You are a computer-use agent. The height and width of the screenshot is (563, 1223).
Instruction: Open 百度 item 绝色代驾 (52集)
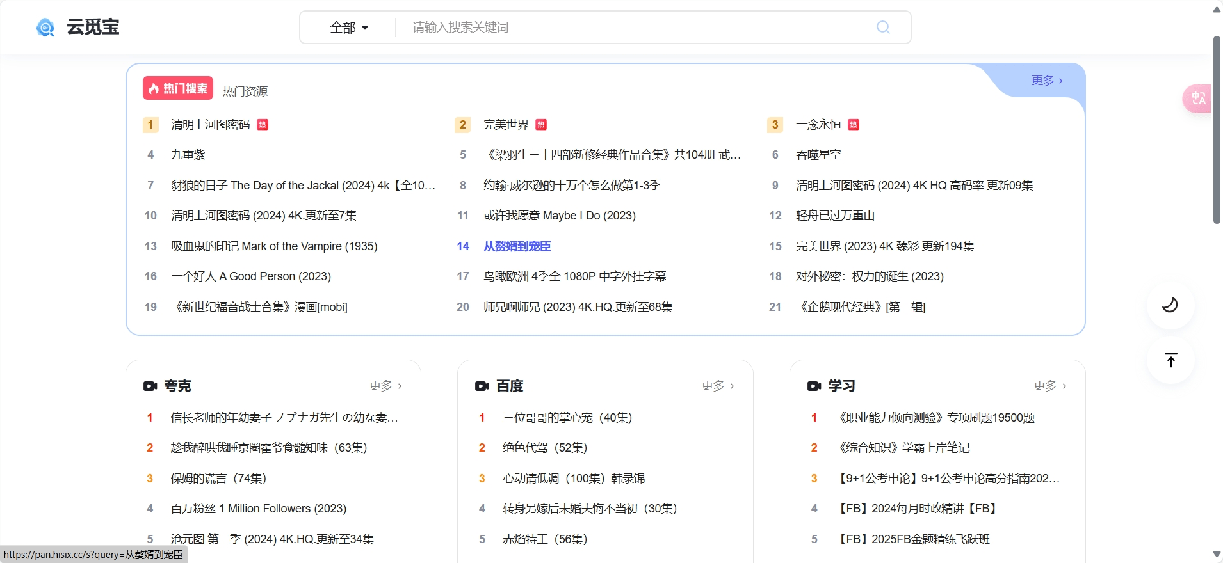tap(545, 448)
